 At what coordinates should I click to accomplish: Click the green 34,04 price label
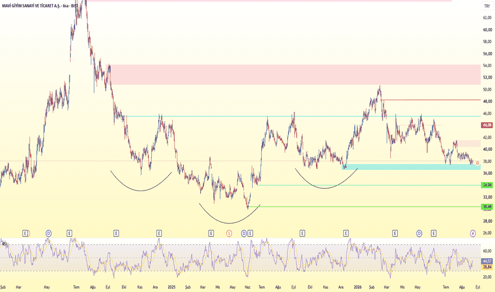pos(487,185)
